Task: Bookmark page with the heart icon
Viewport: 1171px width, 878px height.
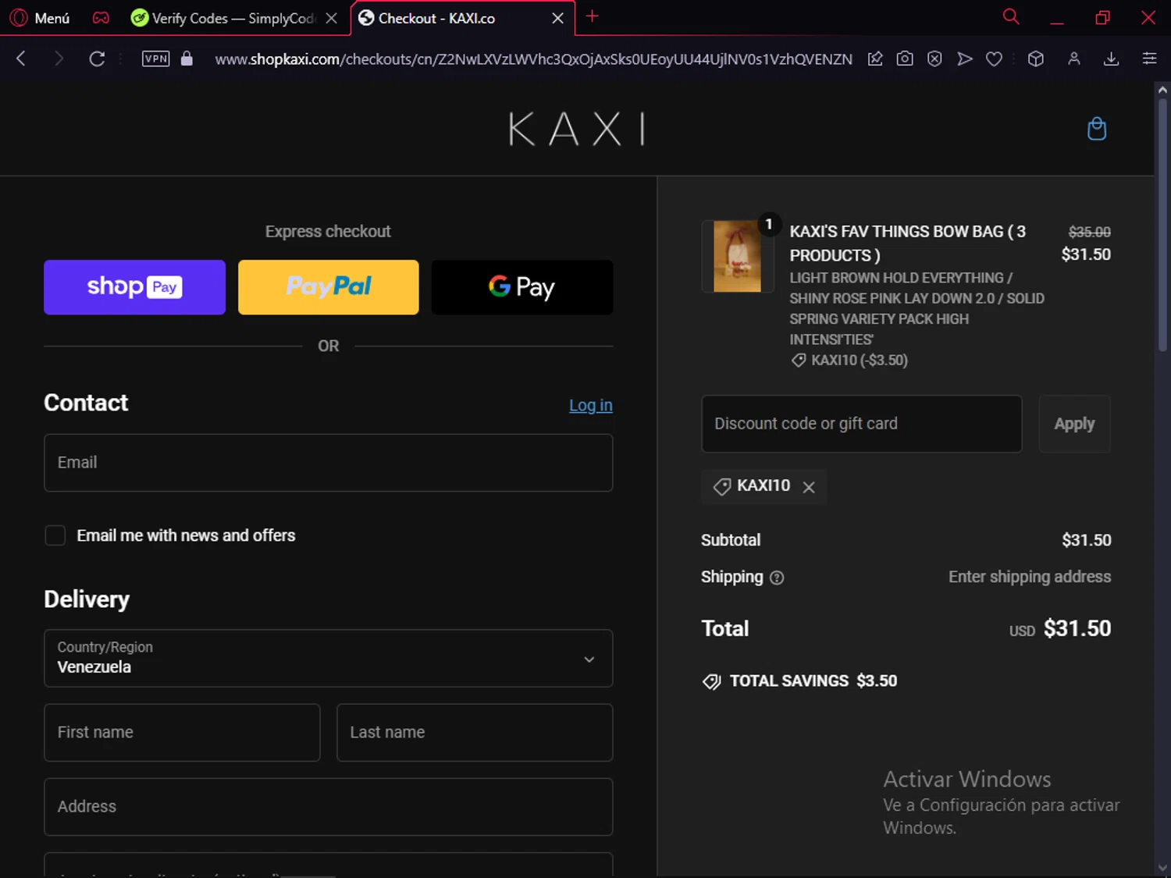Action: click(x=994, y=59)
